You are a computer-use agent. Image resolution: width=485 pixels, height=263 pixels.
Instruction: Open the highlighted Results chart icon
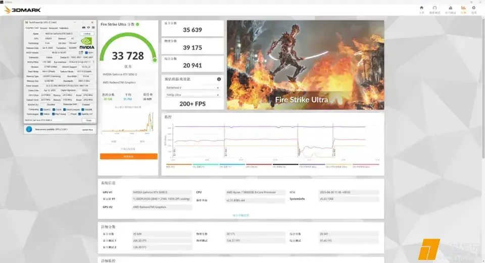coord(463,8)
